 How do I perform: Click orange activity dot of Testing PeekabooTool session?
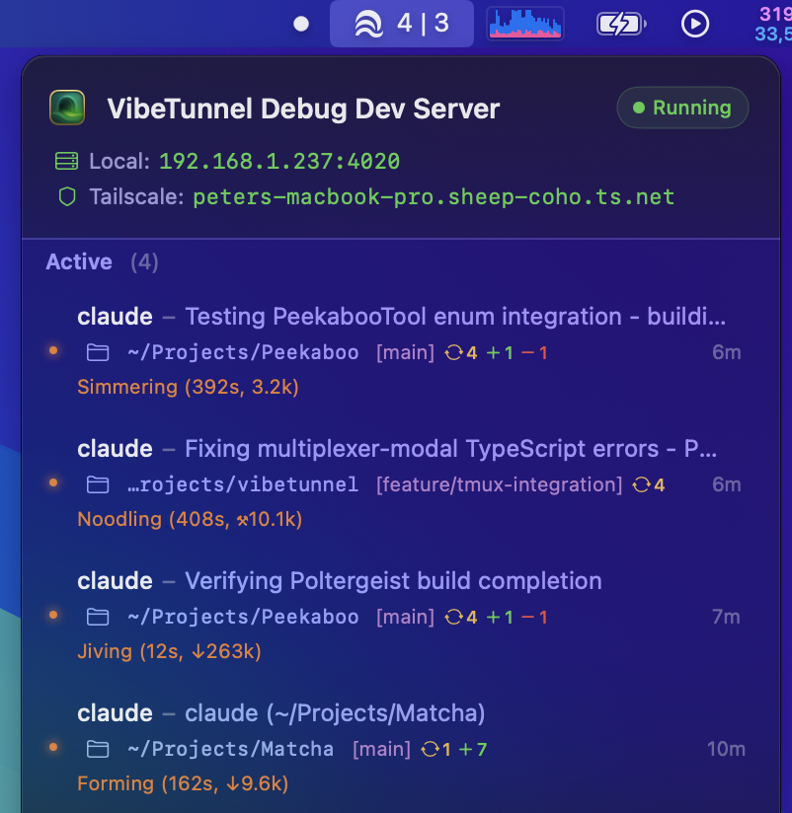coord(53,350)
